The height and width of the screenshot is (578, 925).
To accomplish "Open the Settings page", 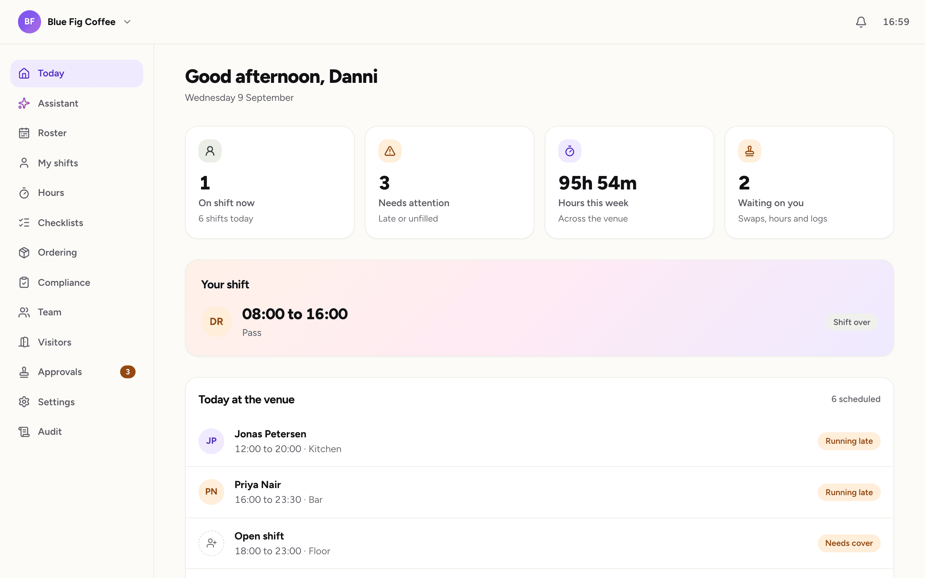I will (x=76, y=402).
